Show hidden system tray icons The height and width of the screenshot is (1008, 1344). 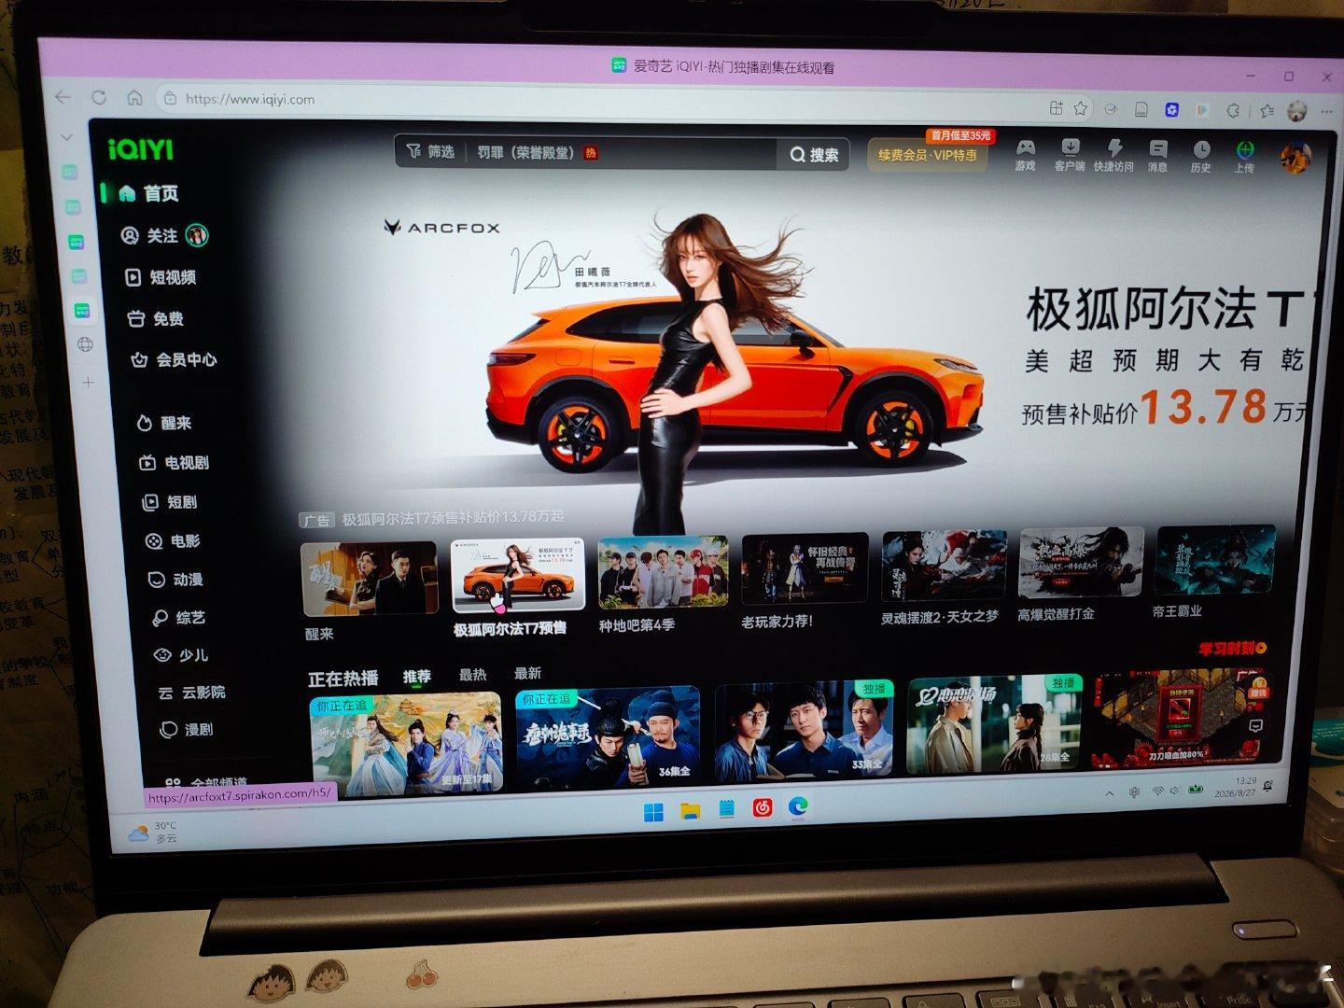[1109, 793]
